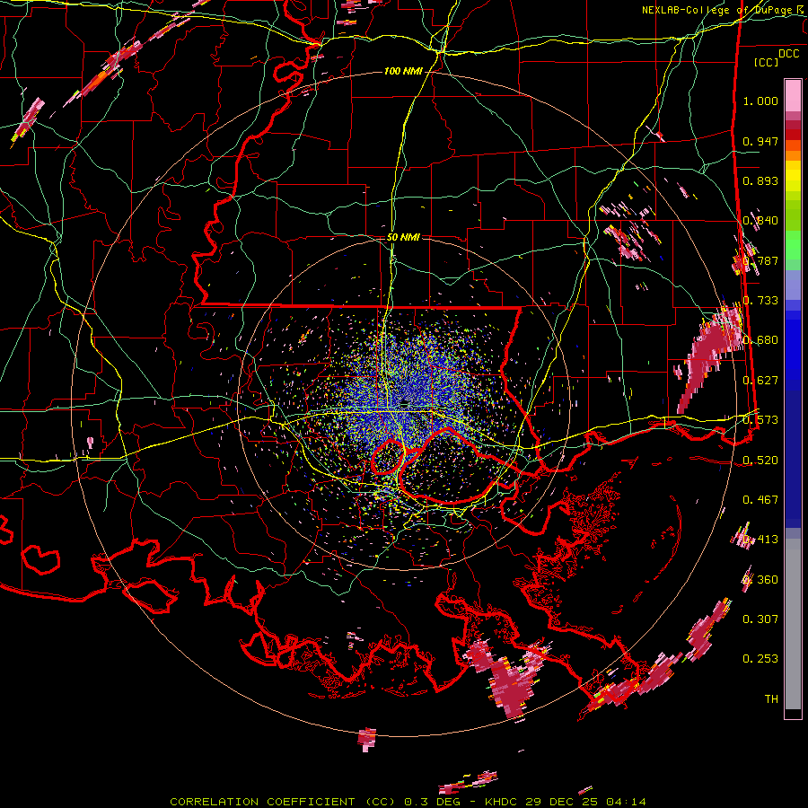Select the 0.573 color scale value
Image resolution: width=808 pixels, height=808 pixels.
coord(760,420)
